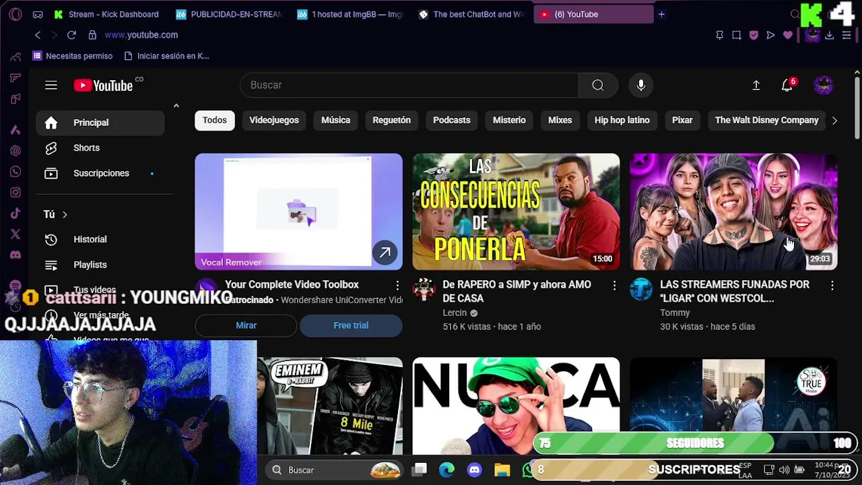Open the Eminem 8 Mile video thumbnail
Viewport: 862px width, 485px height.
(330, 406)
